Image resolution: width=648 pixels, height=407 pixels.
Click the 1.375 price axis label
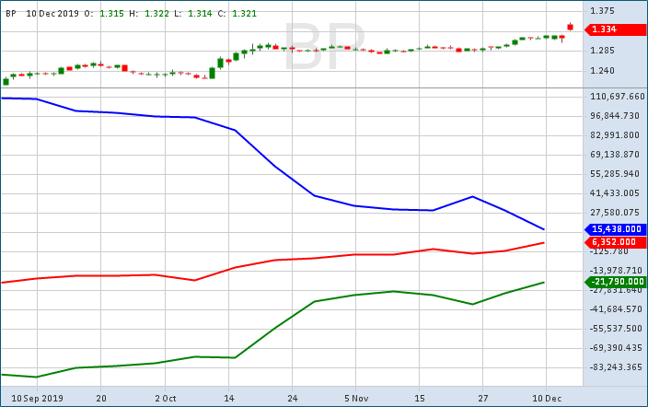pyautogui.click(x=602, y=11)
